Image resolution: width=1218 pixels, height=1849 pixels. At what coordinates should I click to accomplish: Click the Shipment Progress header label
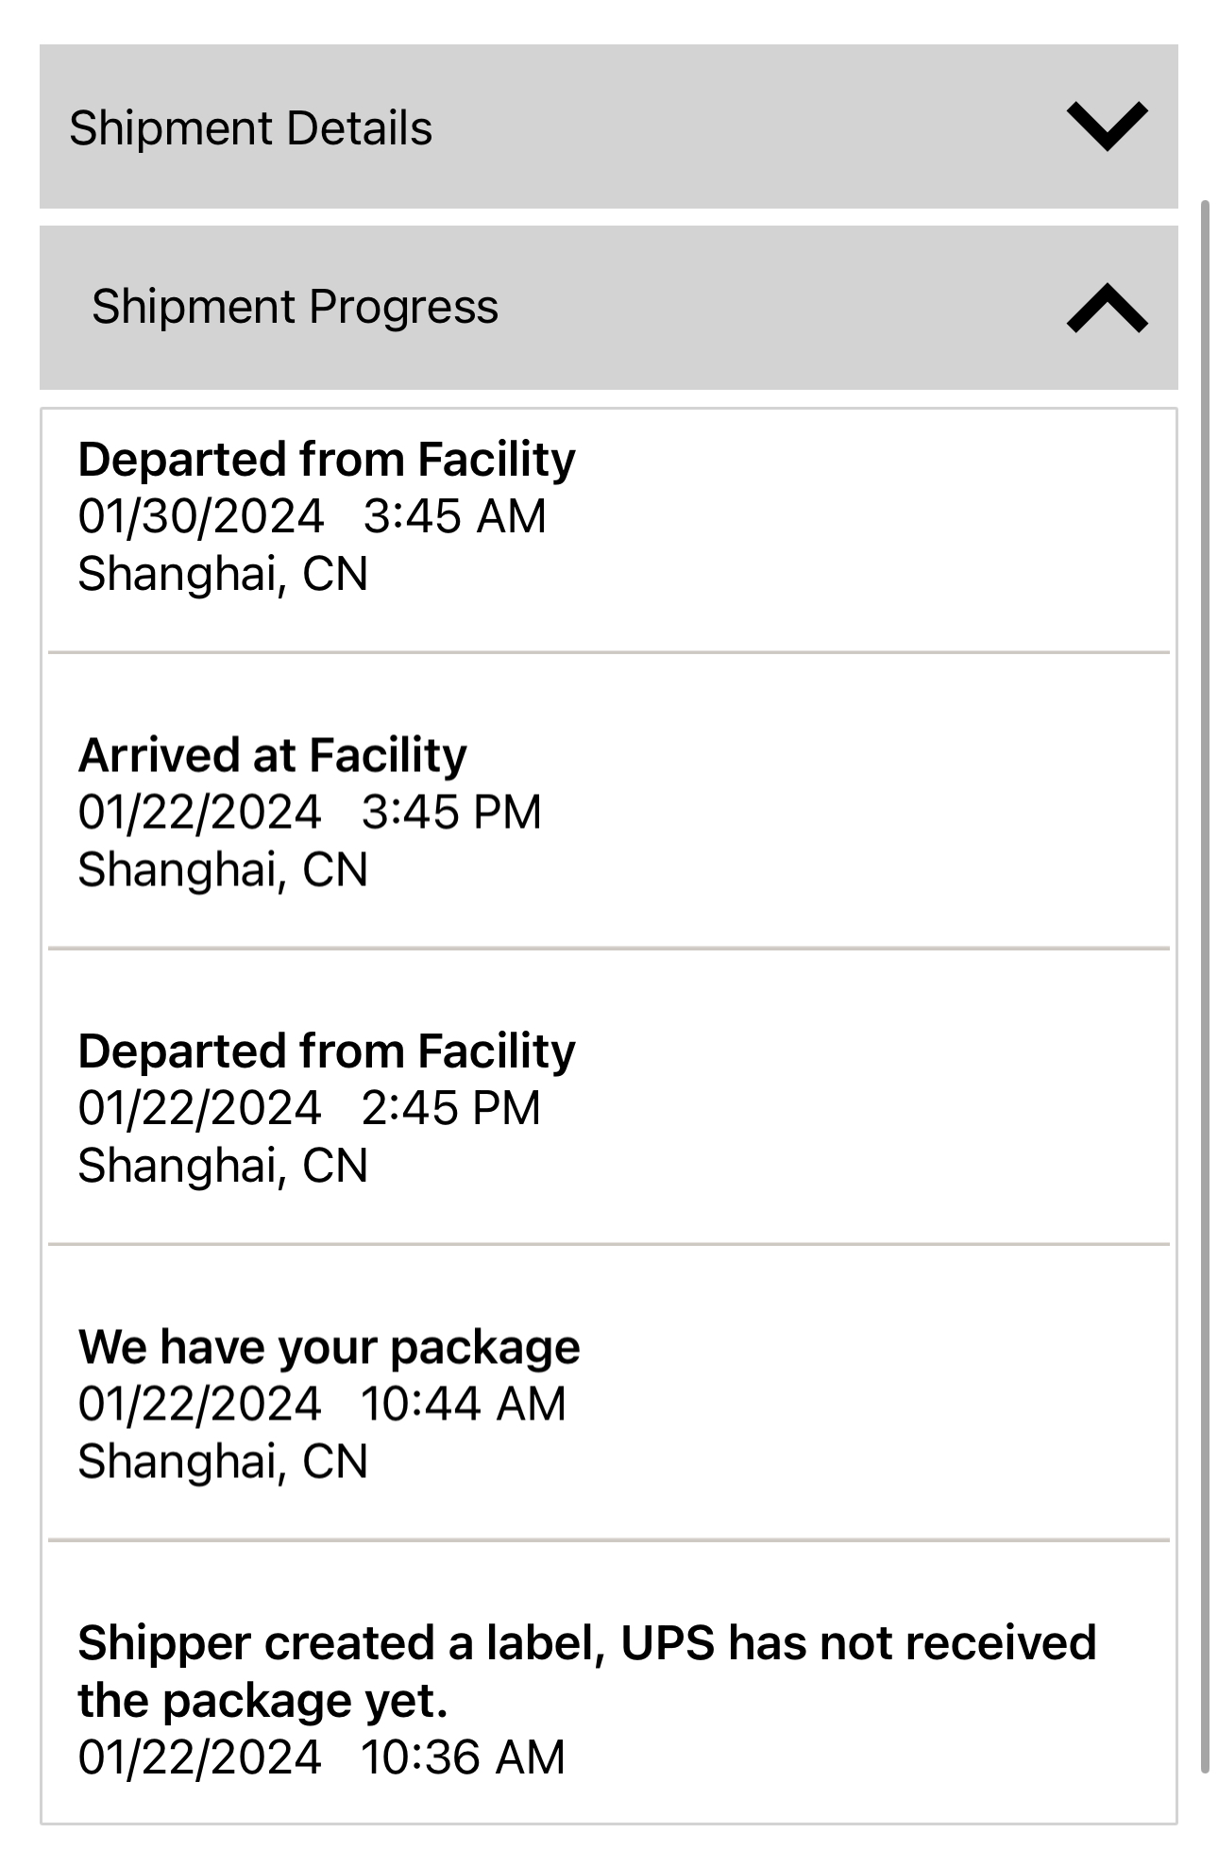(295, 307)
